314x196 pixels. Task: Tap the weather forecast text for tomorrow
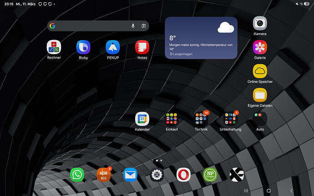pyautogui.click(x=201, y=47)
